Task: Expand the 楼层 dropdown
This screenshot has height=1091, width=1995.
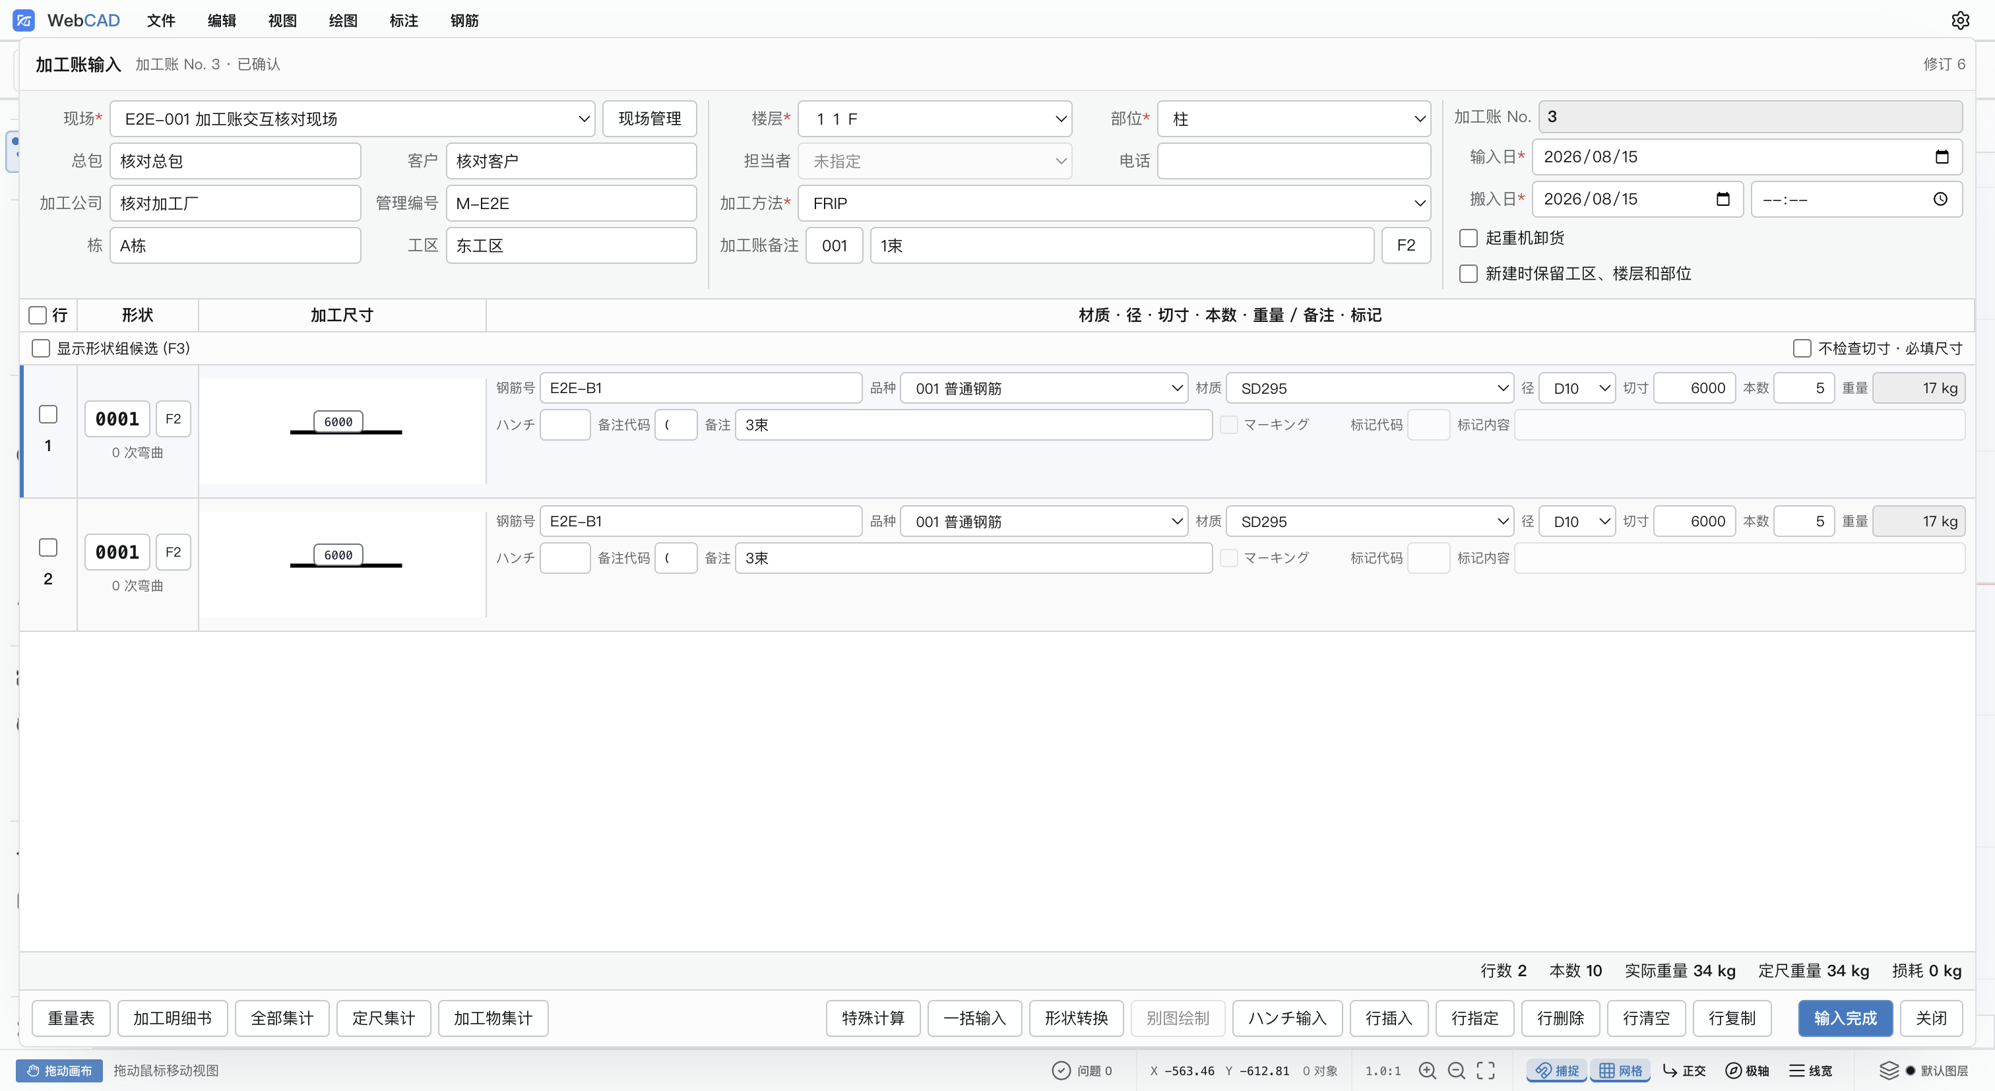Action: (935, 119)
